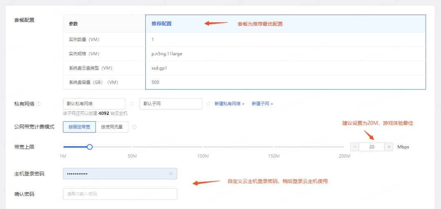Click the help icon beside 按使用流量

(134, 127)
